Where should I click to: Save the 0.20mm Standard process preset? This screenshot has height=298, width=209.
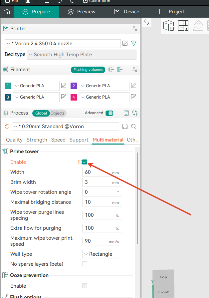125,127
